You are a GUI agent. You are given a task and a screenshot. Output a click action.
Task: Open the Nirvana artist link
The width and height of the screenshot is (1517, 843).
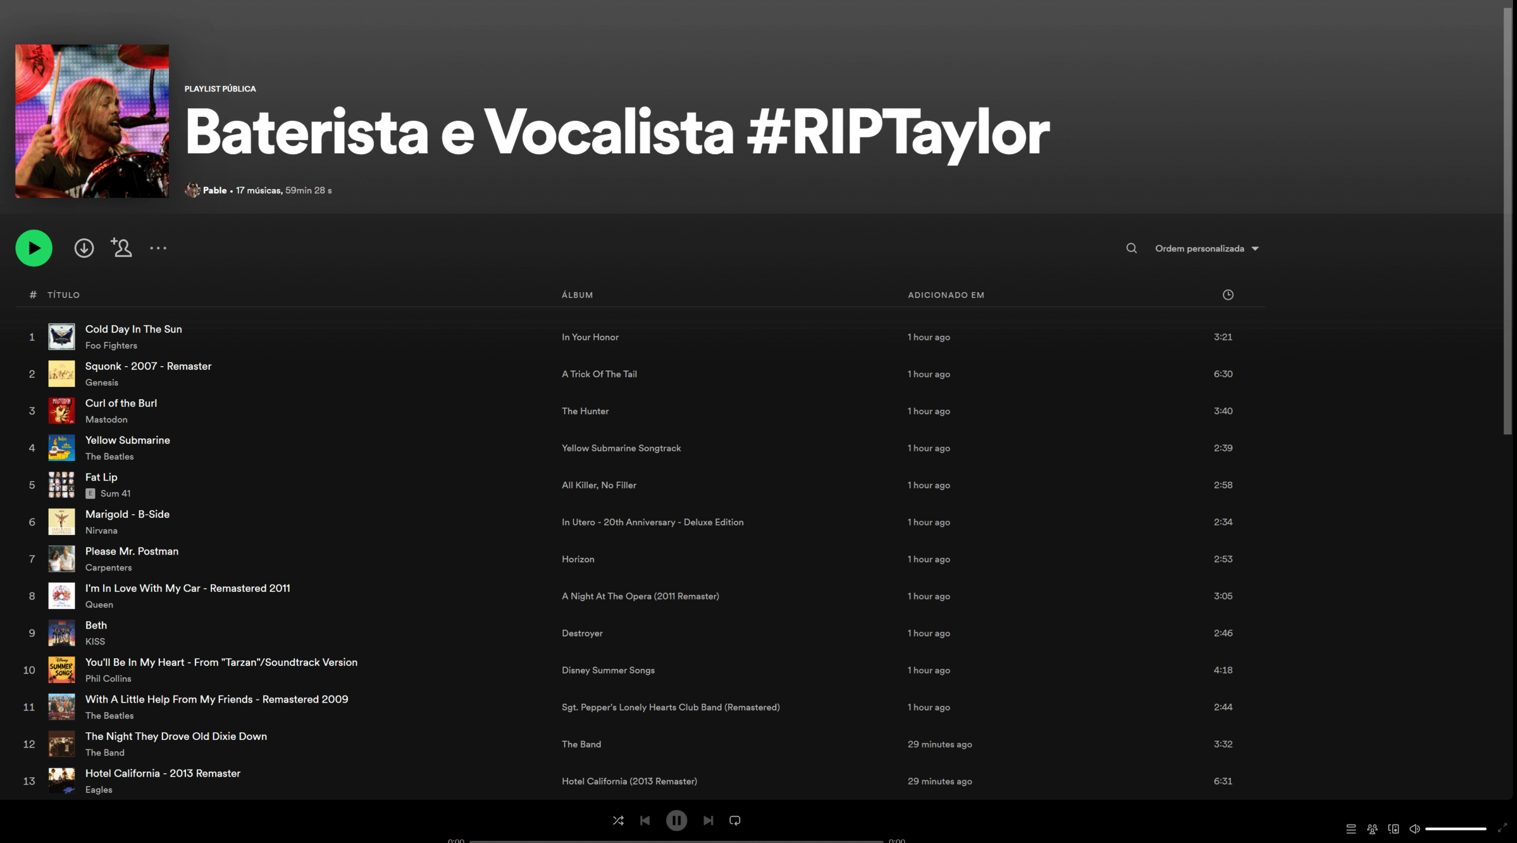[x=101, y=530]
